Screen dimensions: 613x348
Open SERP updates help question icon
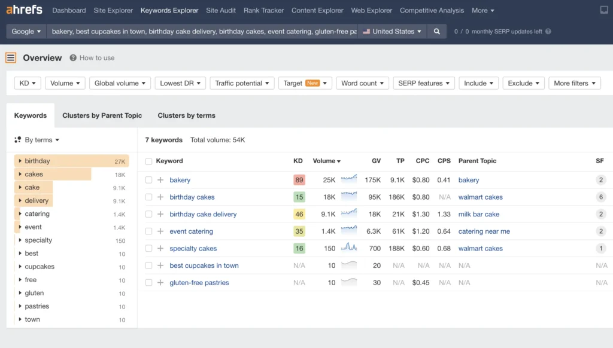548,31
